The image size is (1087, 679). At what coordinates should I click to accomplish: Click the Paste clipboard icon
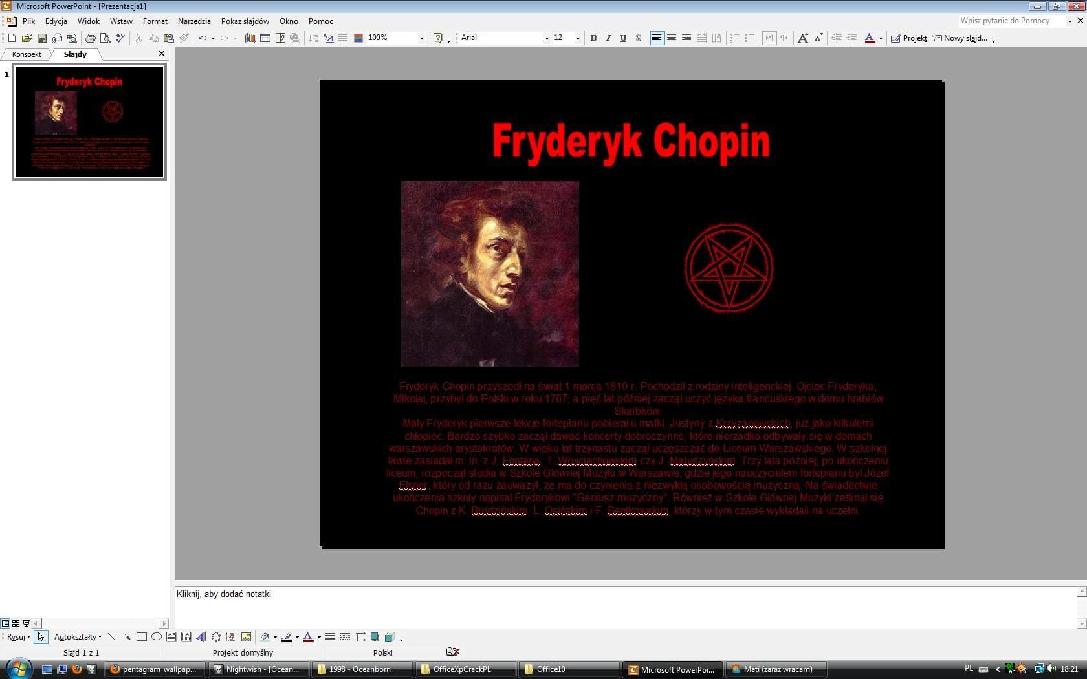pos(169,38)
